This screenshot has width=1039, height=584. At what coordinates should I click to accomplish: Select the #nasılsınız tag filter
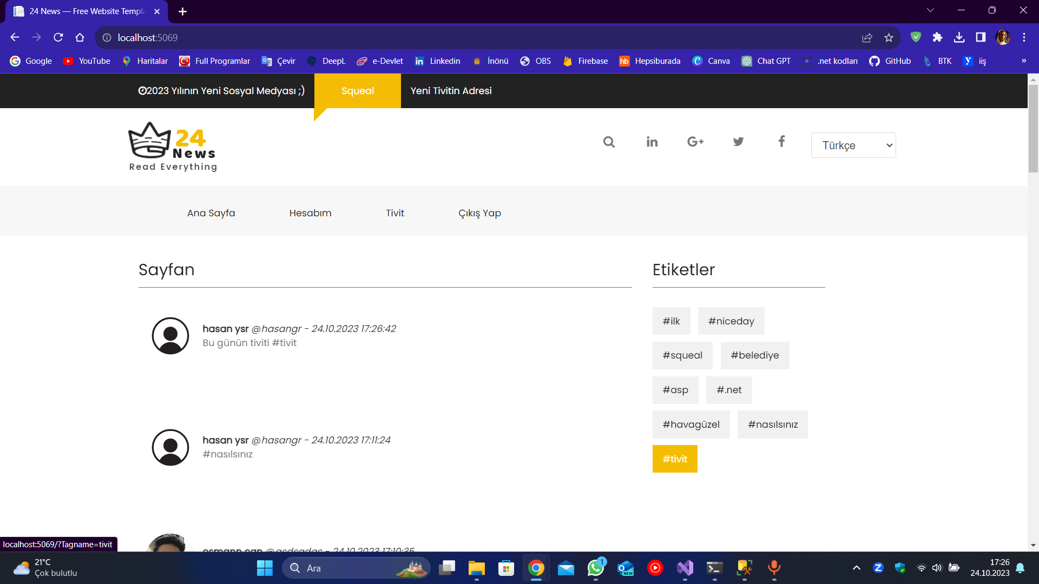(772, 424)
